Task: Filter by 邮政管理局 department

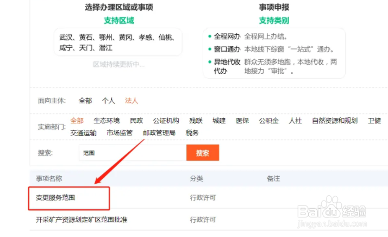Action: (159, 133)
